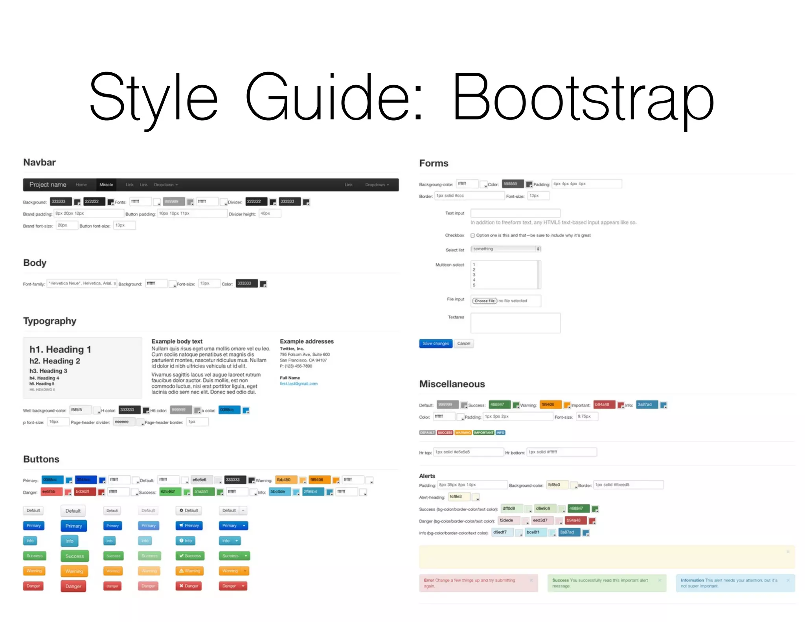The image size is (805, 622).
Task: Close the red Error alert
Action: pyautogui.click(x=531, y=580)
